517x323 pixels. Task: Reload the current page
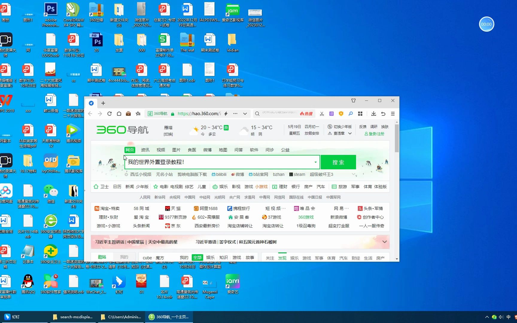tap(110, 114)
